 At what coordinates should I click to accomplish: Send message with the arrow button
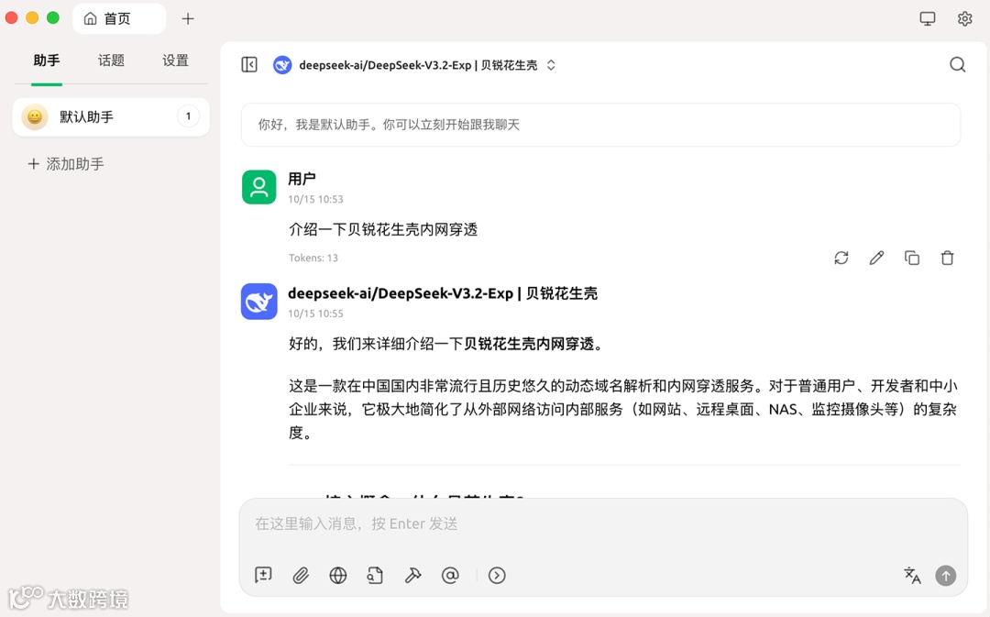point(945,576)
